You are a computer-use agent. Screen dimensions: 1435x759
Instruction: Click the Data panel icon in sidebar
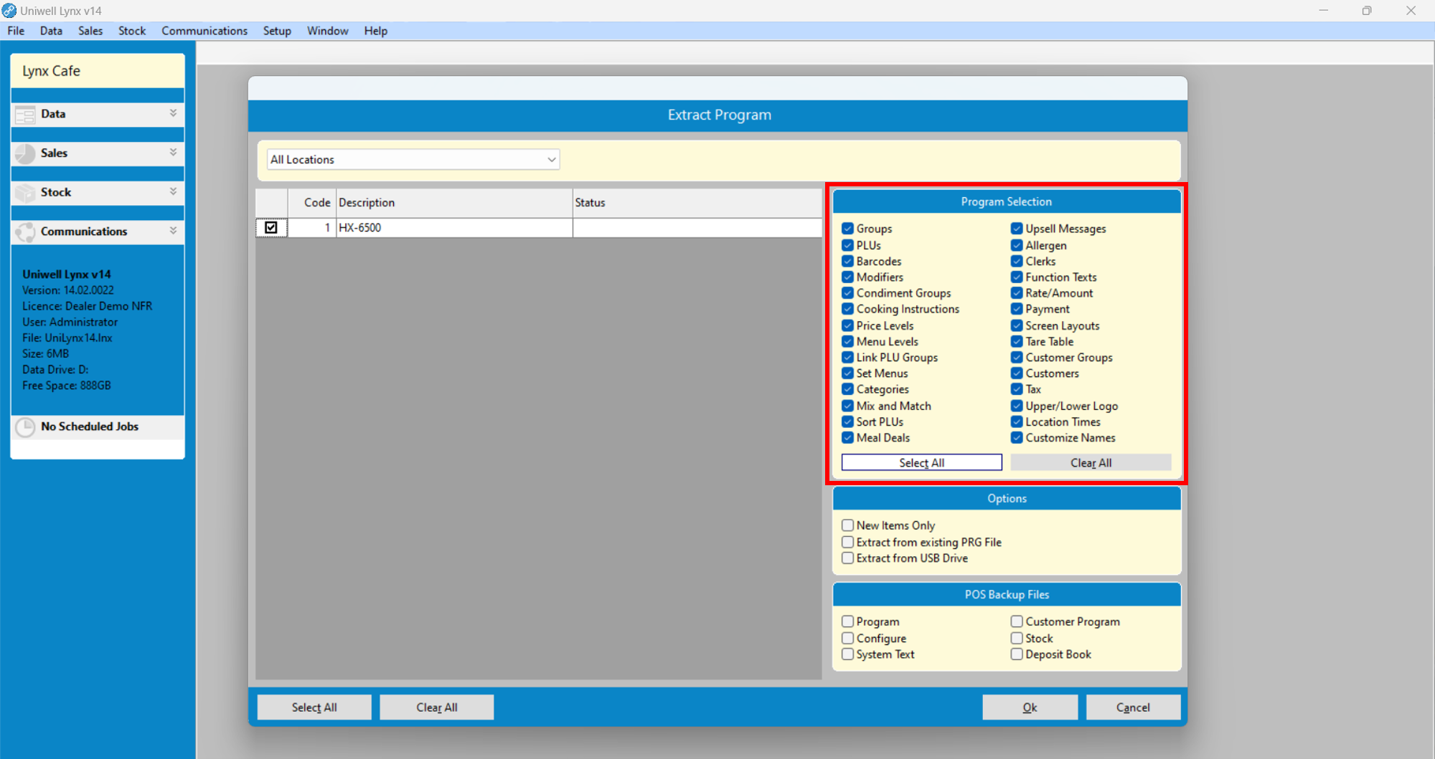click(25, 115)
